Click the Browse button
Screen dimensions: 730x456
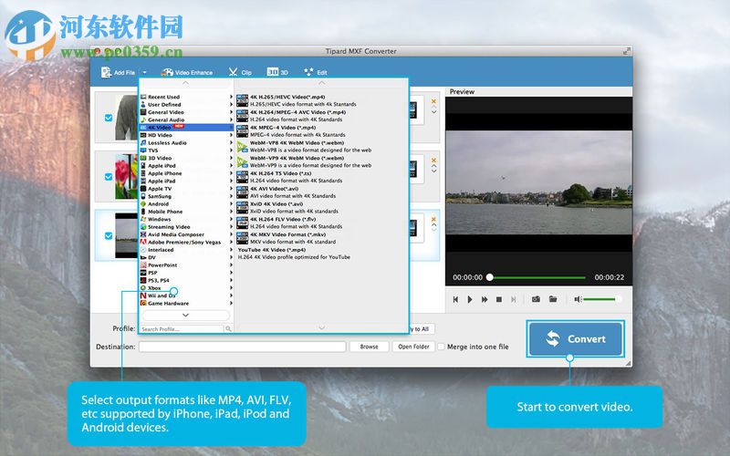tap(369, 347)
